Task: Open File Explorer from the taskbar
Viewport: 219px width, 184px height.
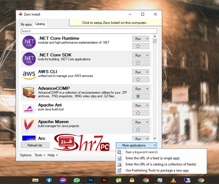Action: pyautogui.click(x=35, y=180)
